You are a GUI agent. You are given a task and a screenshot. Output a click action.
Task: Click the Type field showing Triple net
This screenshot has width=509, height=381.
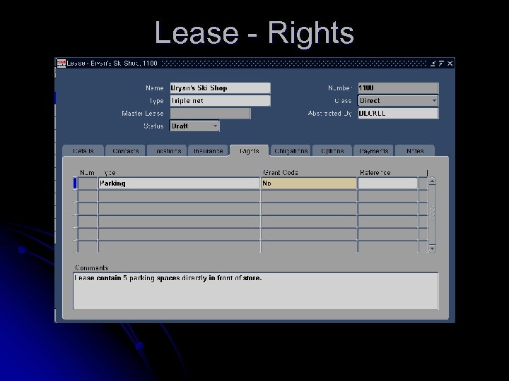[x=220, y=101]
